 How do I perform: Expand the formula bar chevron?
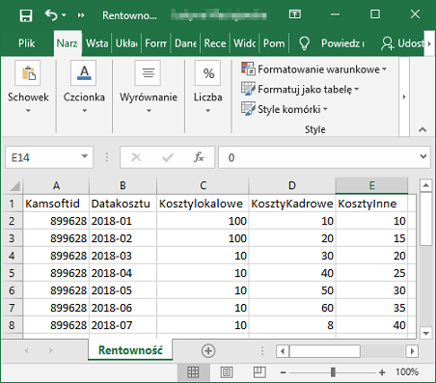(x=423, y=156)
